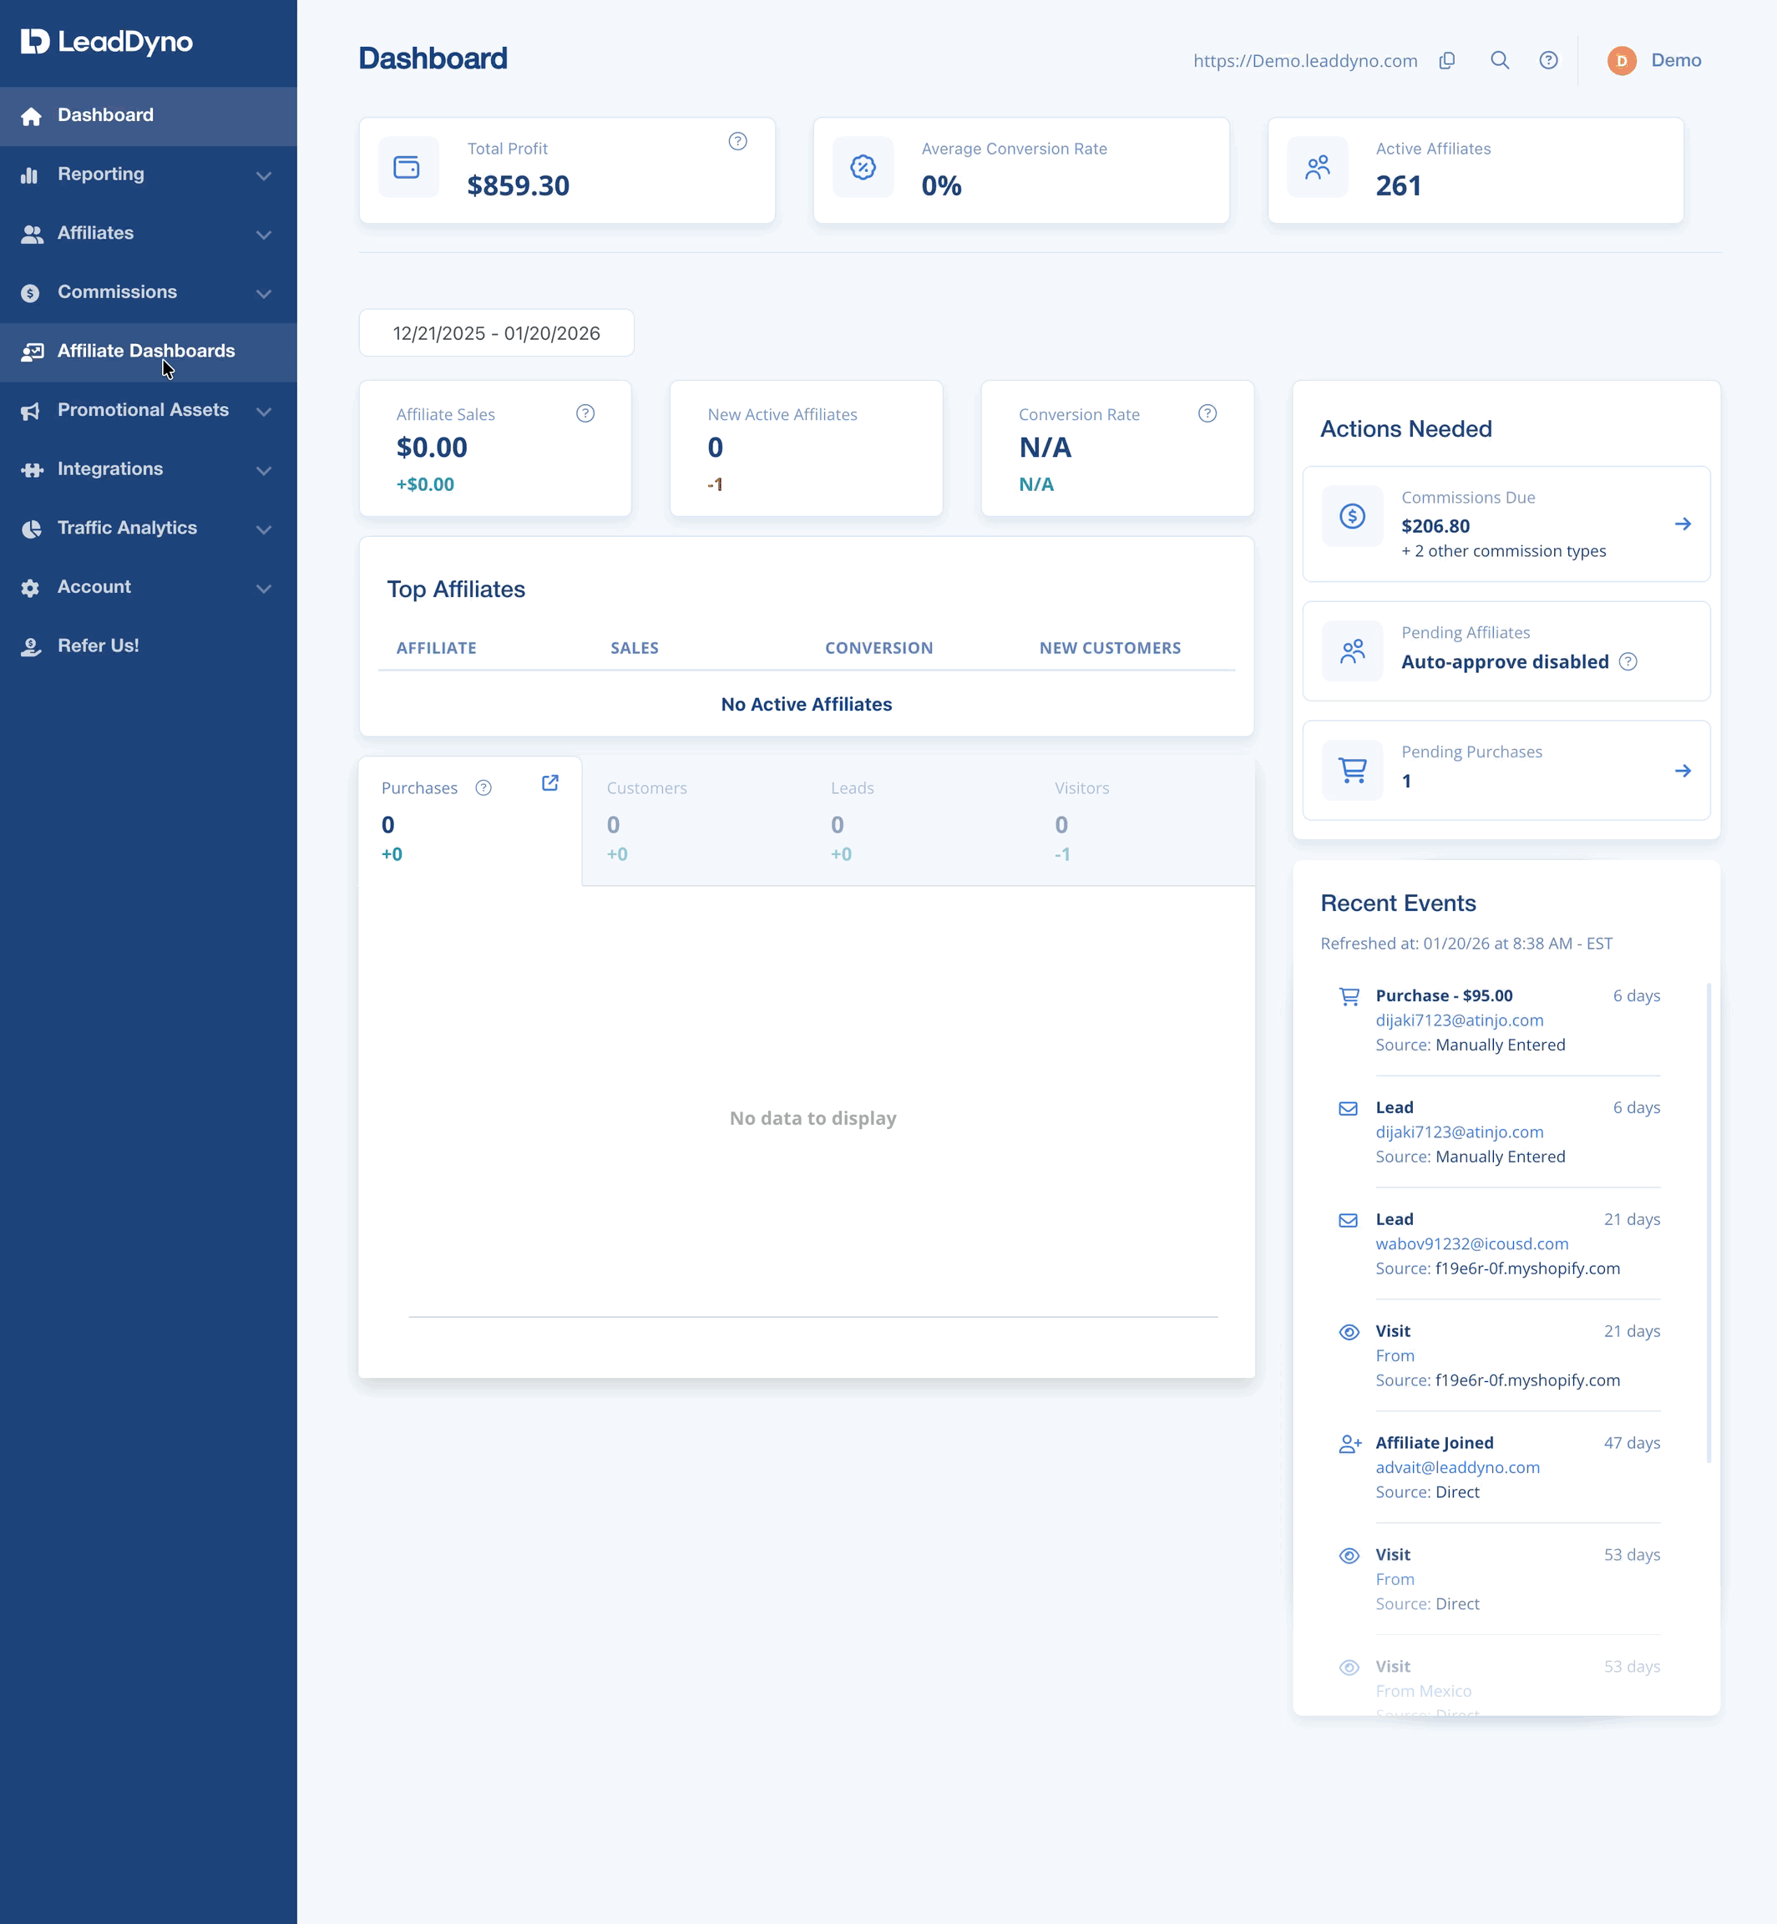Click the envelope icon of the wabov91232 Lead event
1777x1924 pixels.
coord(1348,1220)
